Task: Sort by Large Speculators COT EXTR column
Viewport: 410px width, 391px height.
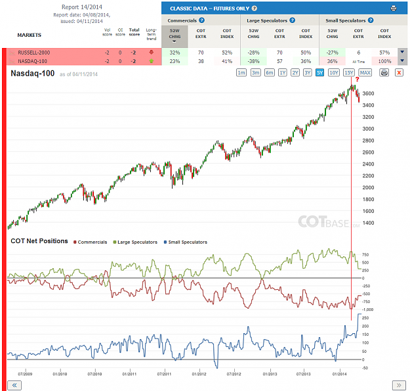Action: pos(279,34)
